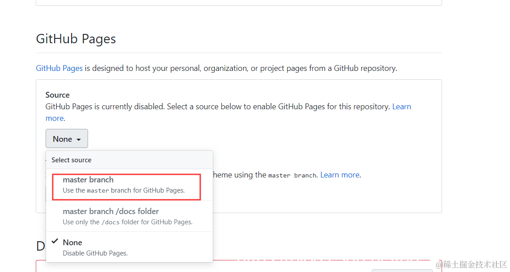510x272 pixels.
Task: Click the 'Source' label
Action: point(58,95)
